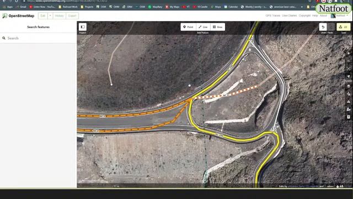The width and height of the screenshot is (353, 199).
Task: Expand the Natfoot user account menu
Action: 340,15
